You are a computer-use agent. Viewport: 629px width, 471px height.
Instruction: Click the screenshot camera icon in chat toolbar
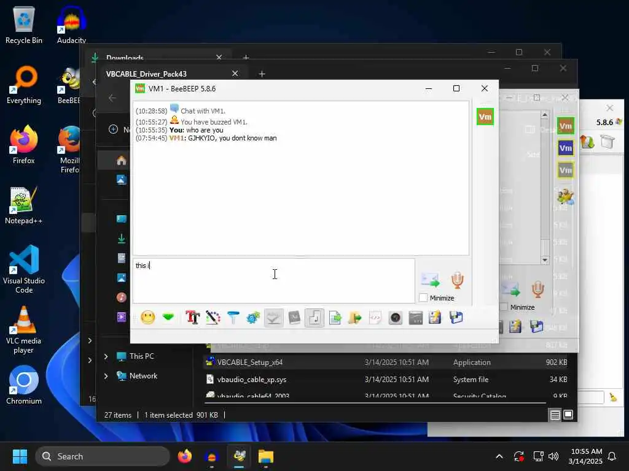pyautogui.click(x=396, y=318)
